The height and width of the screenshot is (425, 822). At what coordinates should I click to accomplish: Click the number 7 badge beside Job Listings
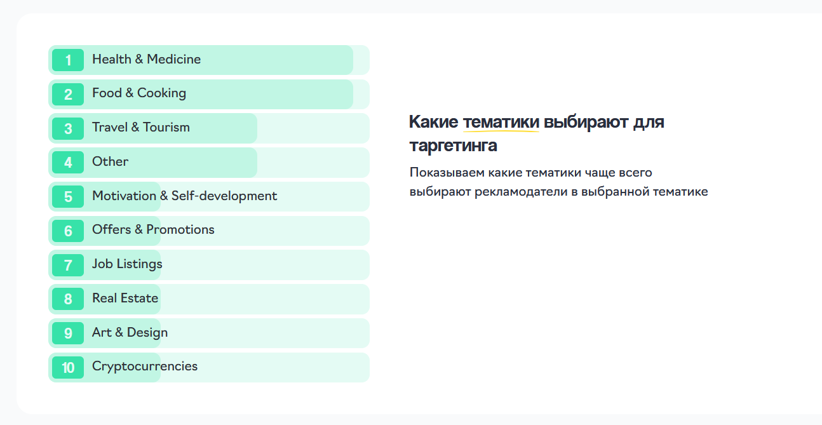pos(67,264)
